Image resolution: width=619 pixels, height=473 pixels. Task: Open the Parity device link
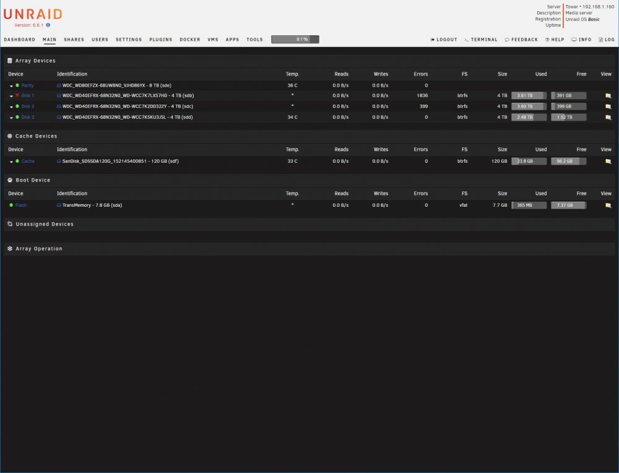click(x=27, y=85)
